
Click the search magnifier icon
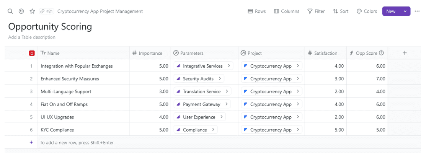[x=10, y=11]
